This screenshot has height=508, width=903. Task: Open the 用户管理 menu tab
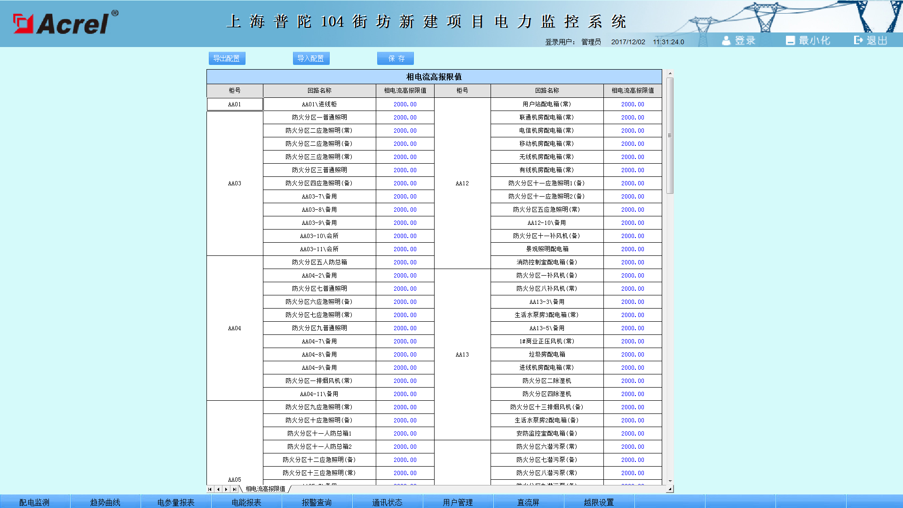(458, 502)
